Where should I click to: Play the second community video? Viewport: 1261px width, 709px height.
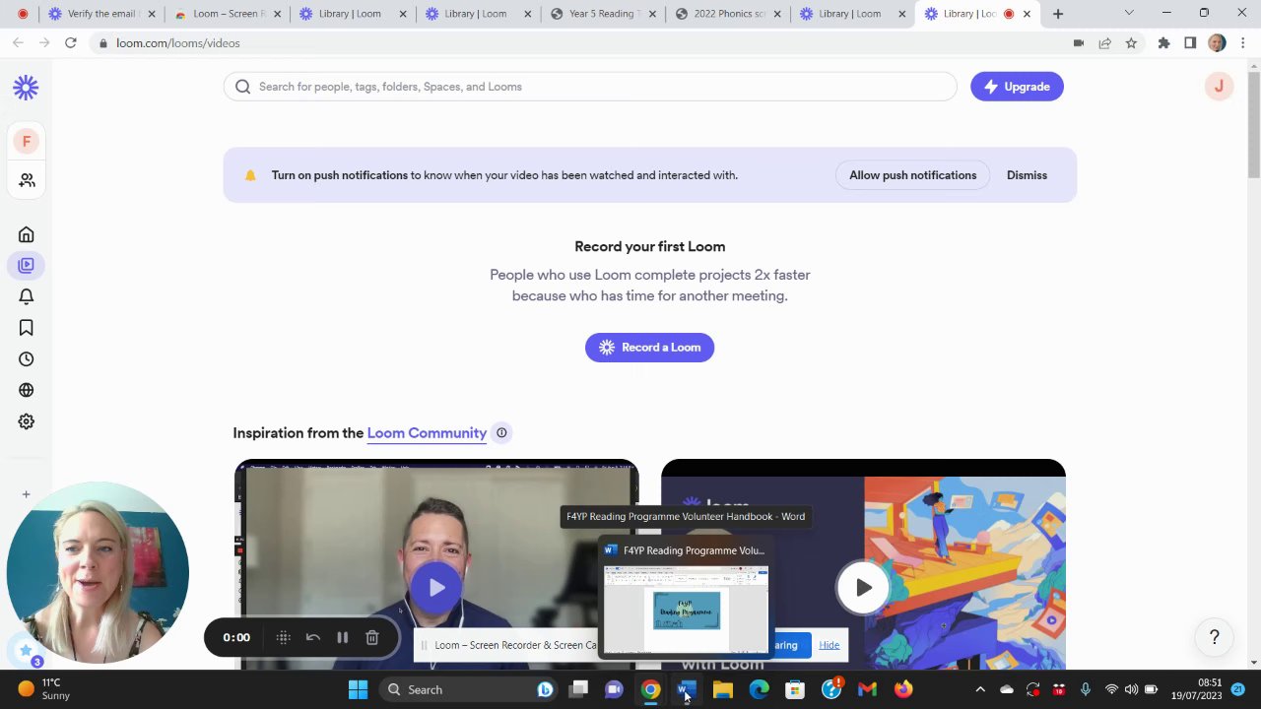point(863,587)
